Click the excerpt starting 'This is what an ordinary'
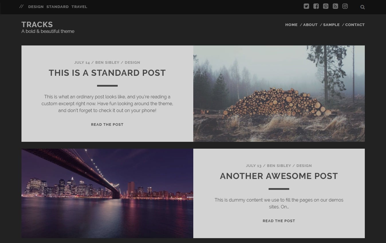 click(x=107, y=103)
